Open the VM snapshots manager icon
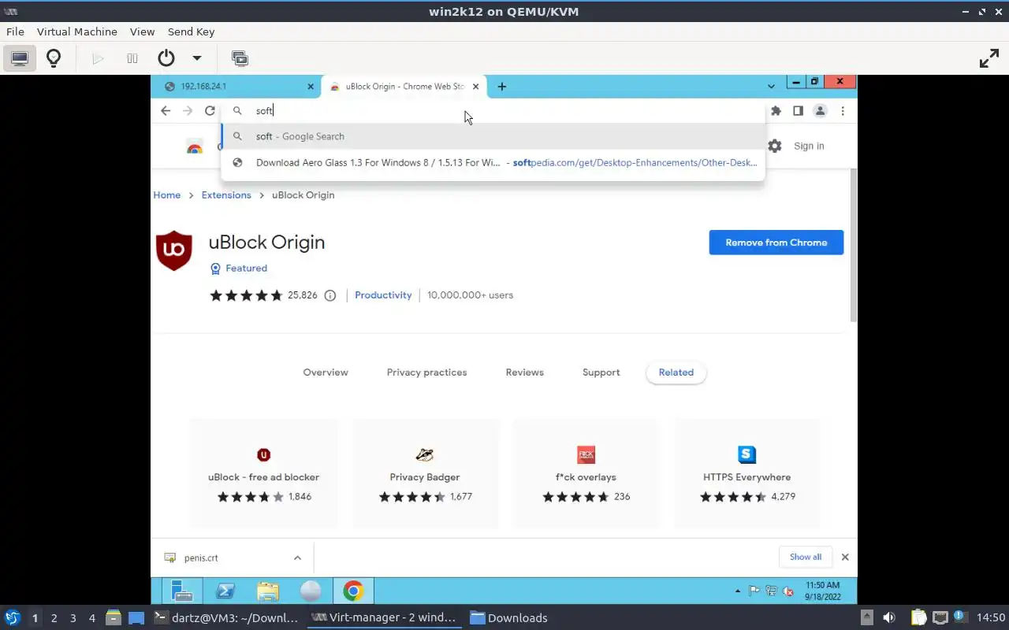The image size is (1009, 630). pos(240,58)
